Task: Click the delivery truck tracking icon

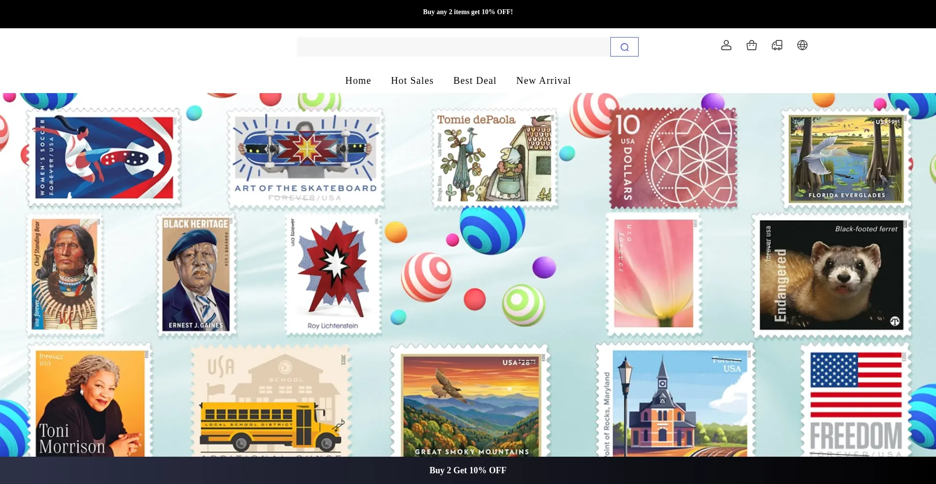Action: click(777, 45)
